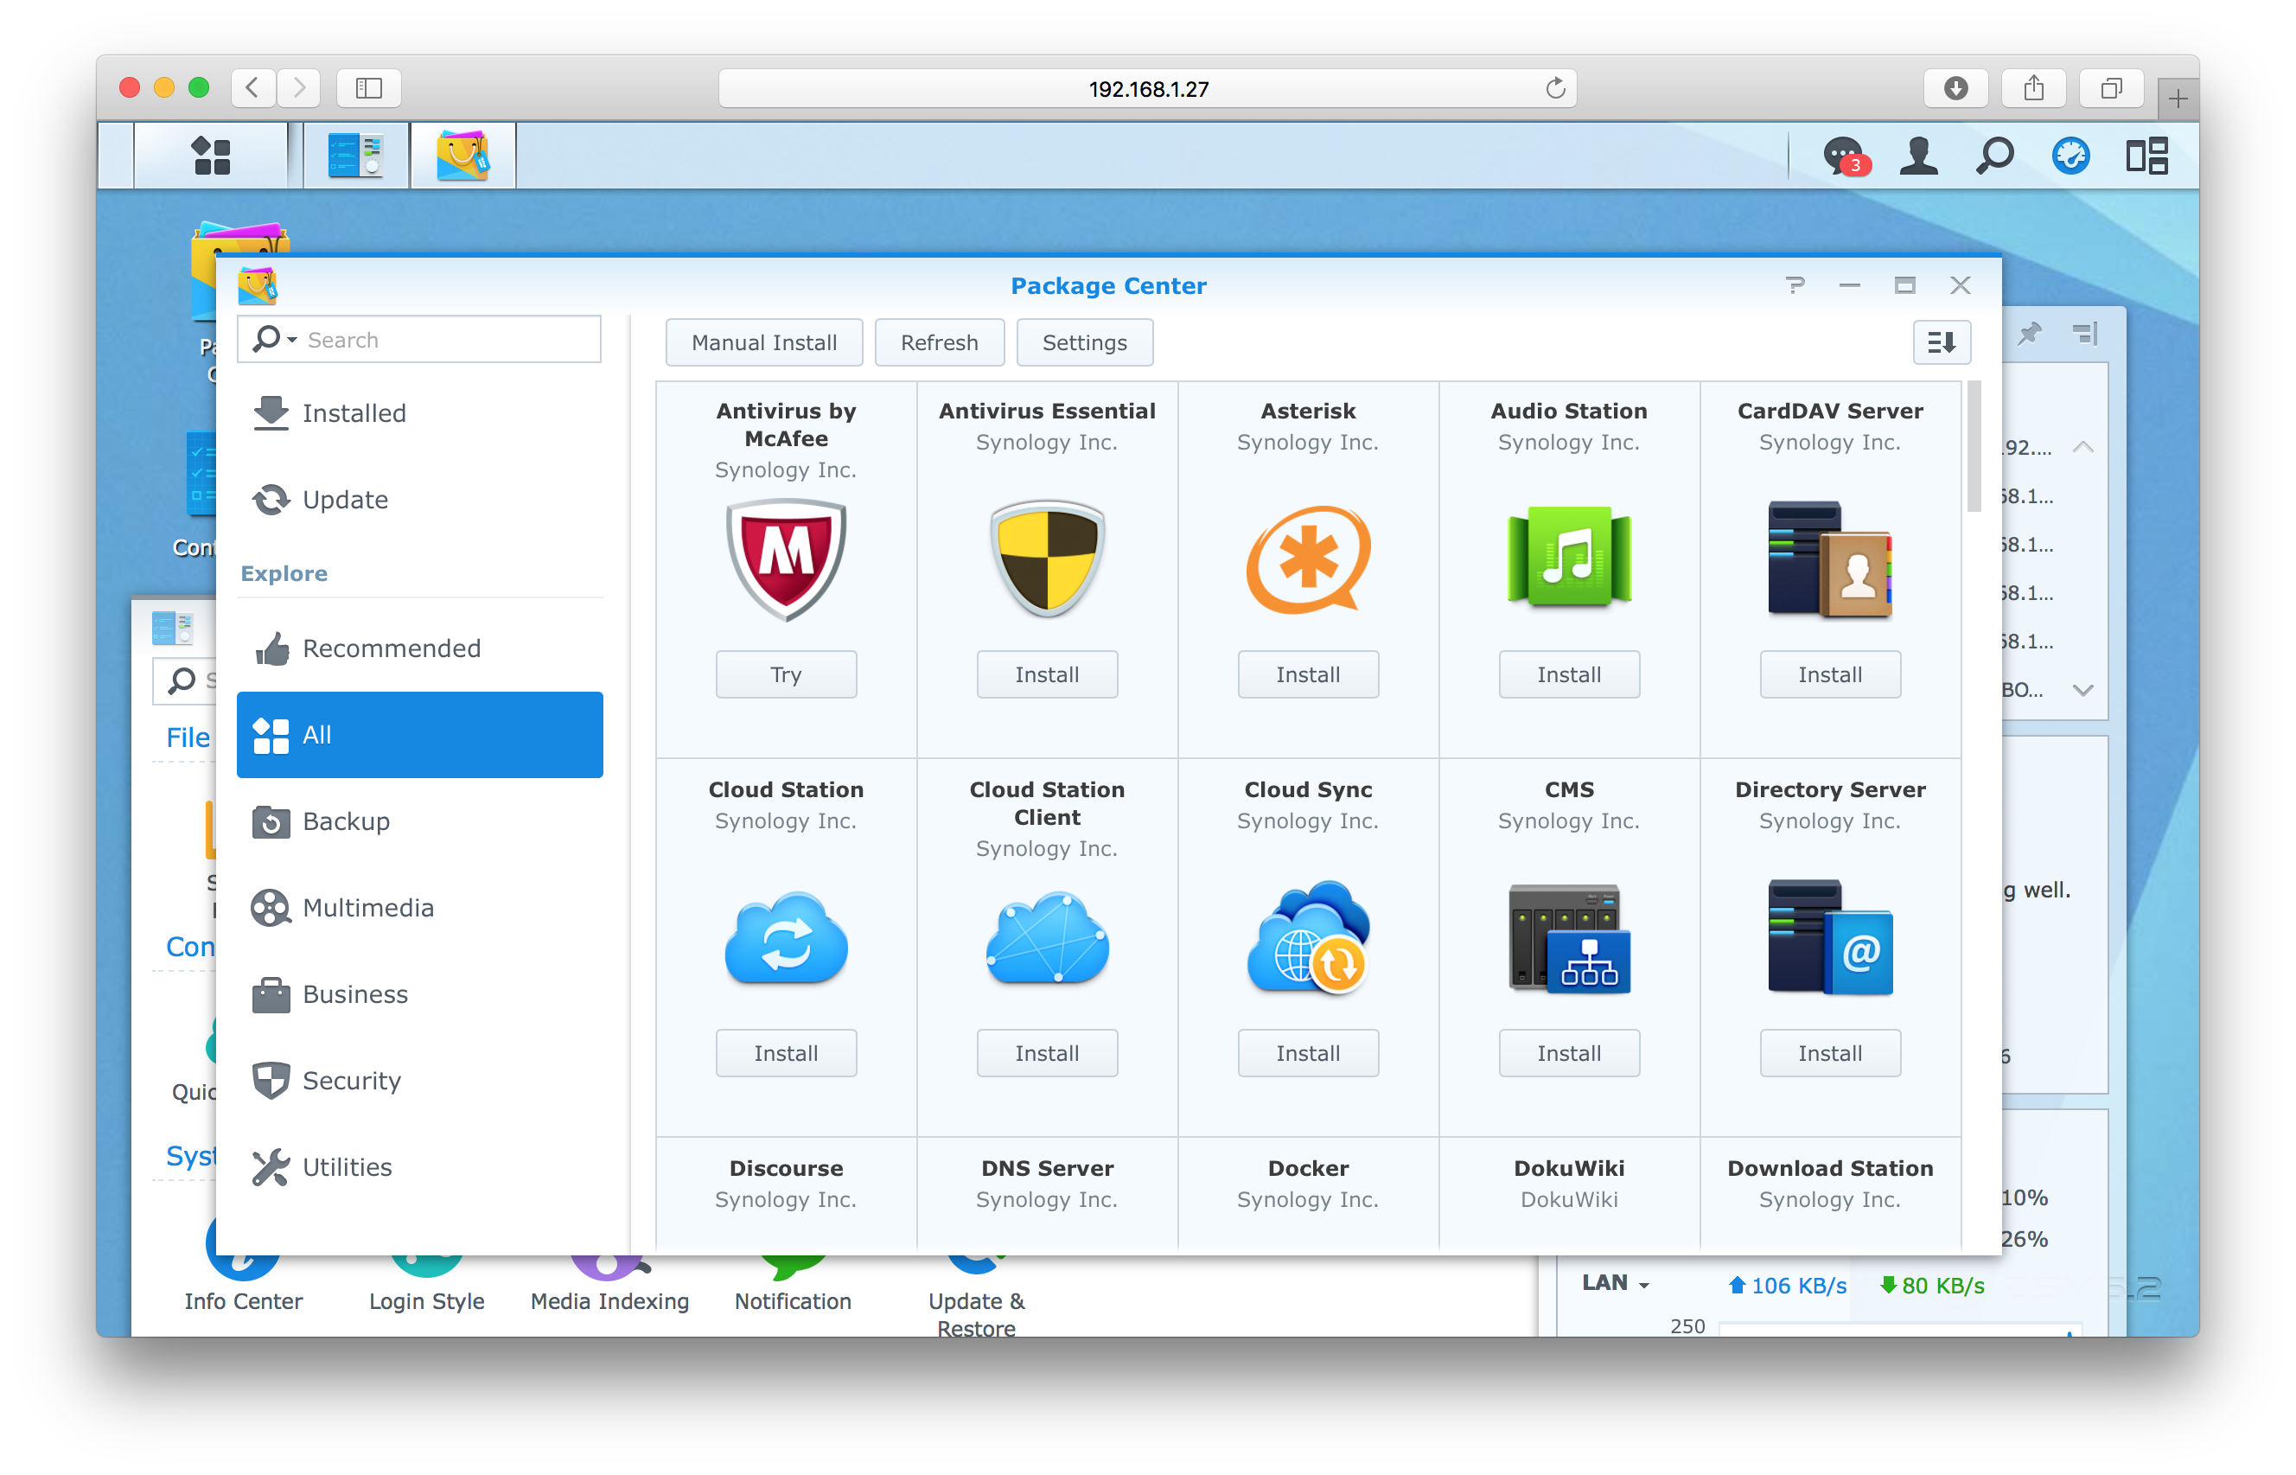The width and height of the screenshot is (2296, 1475).
Task: Click inside the package Search field
Action: pos(440,339)
